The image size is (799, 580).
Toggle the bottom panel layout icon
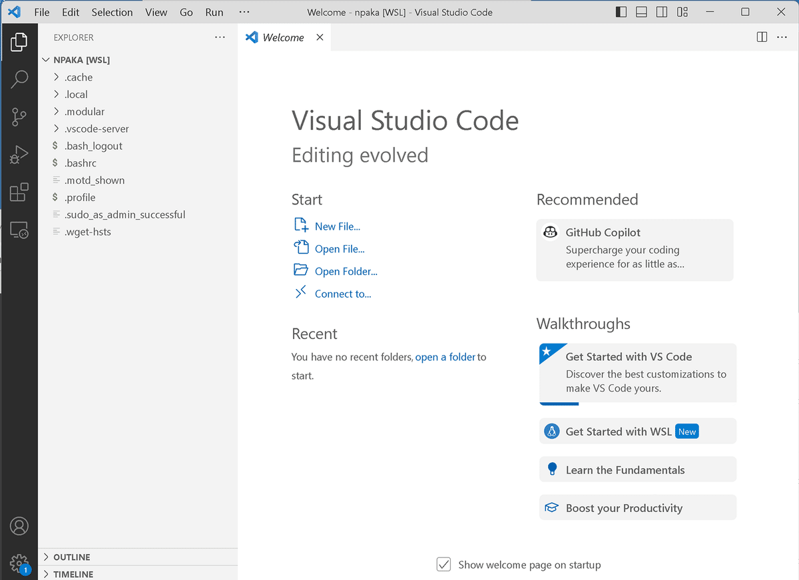641,12
